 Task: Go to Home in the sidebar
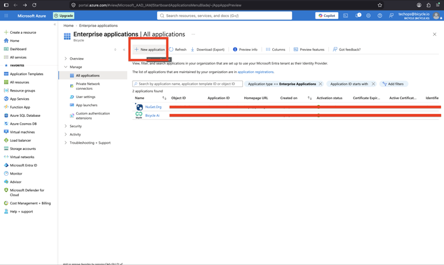(12, 40)
